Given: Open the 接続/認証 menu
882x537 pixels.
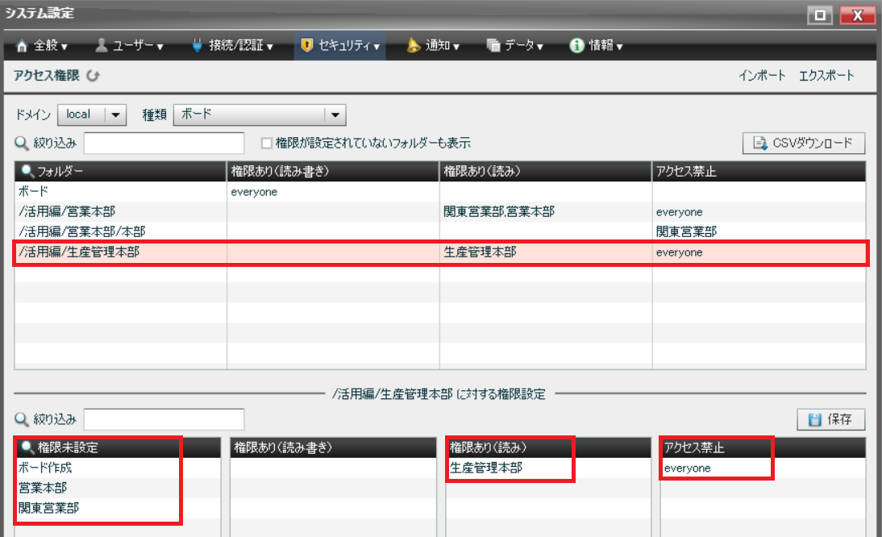Looking at the screenshot, I should [232, 46].
